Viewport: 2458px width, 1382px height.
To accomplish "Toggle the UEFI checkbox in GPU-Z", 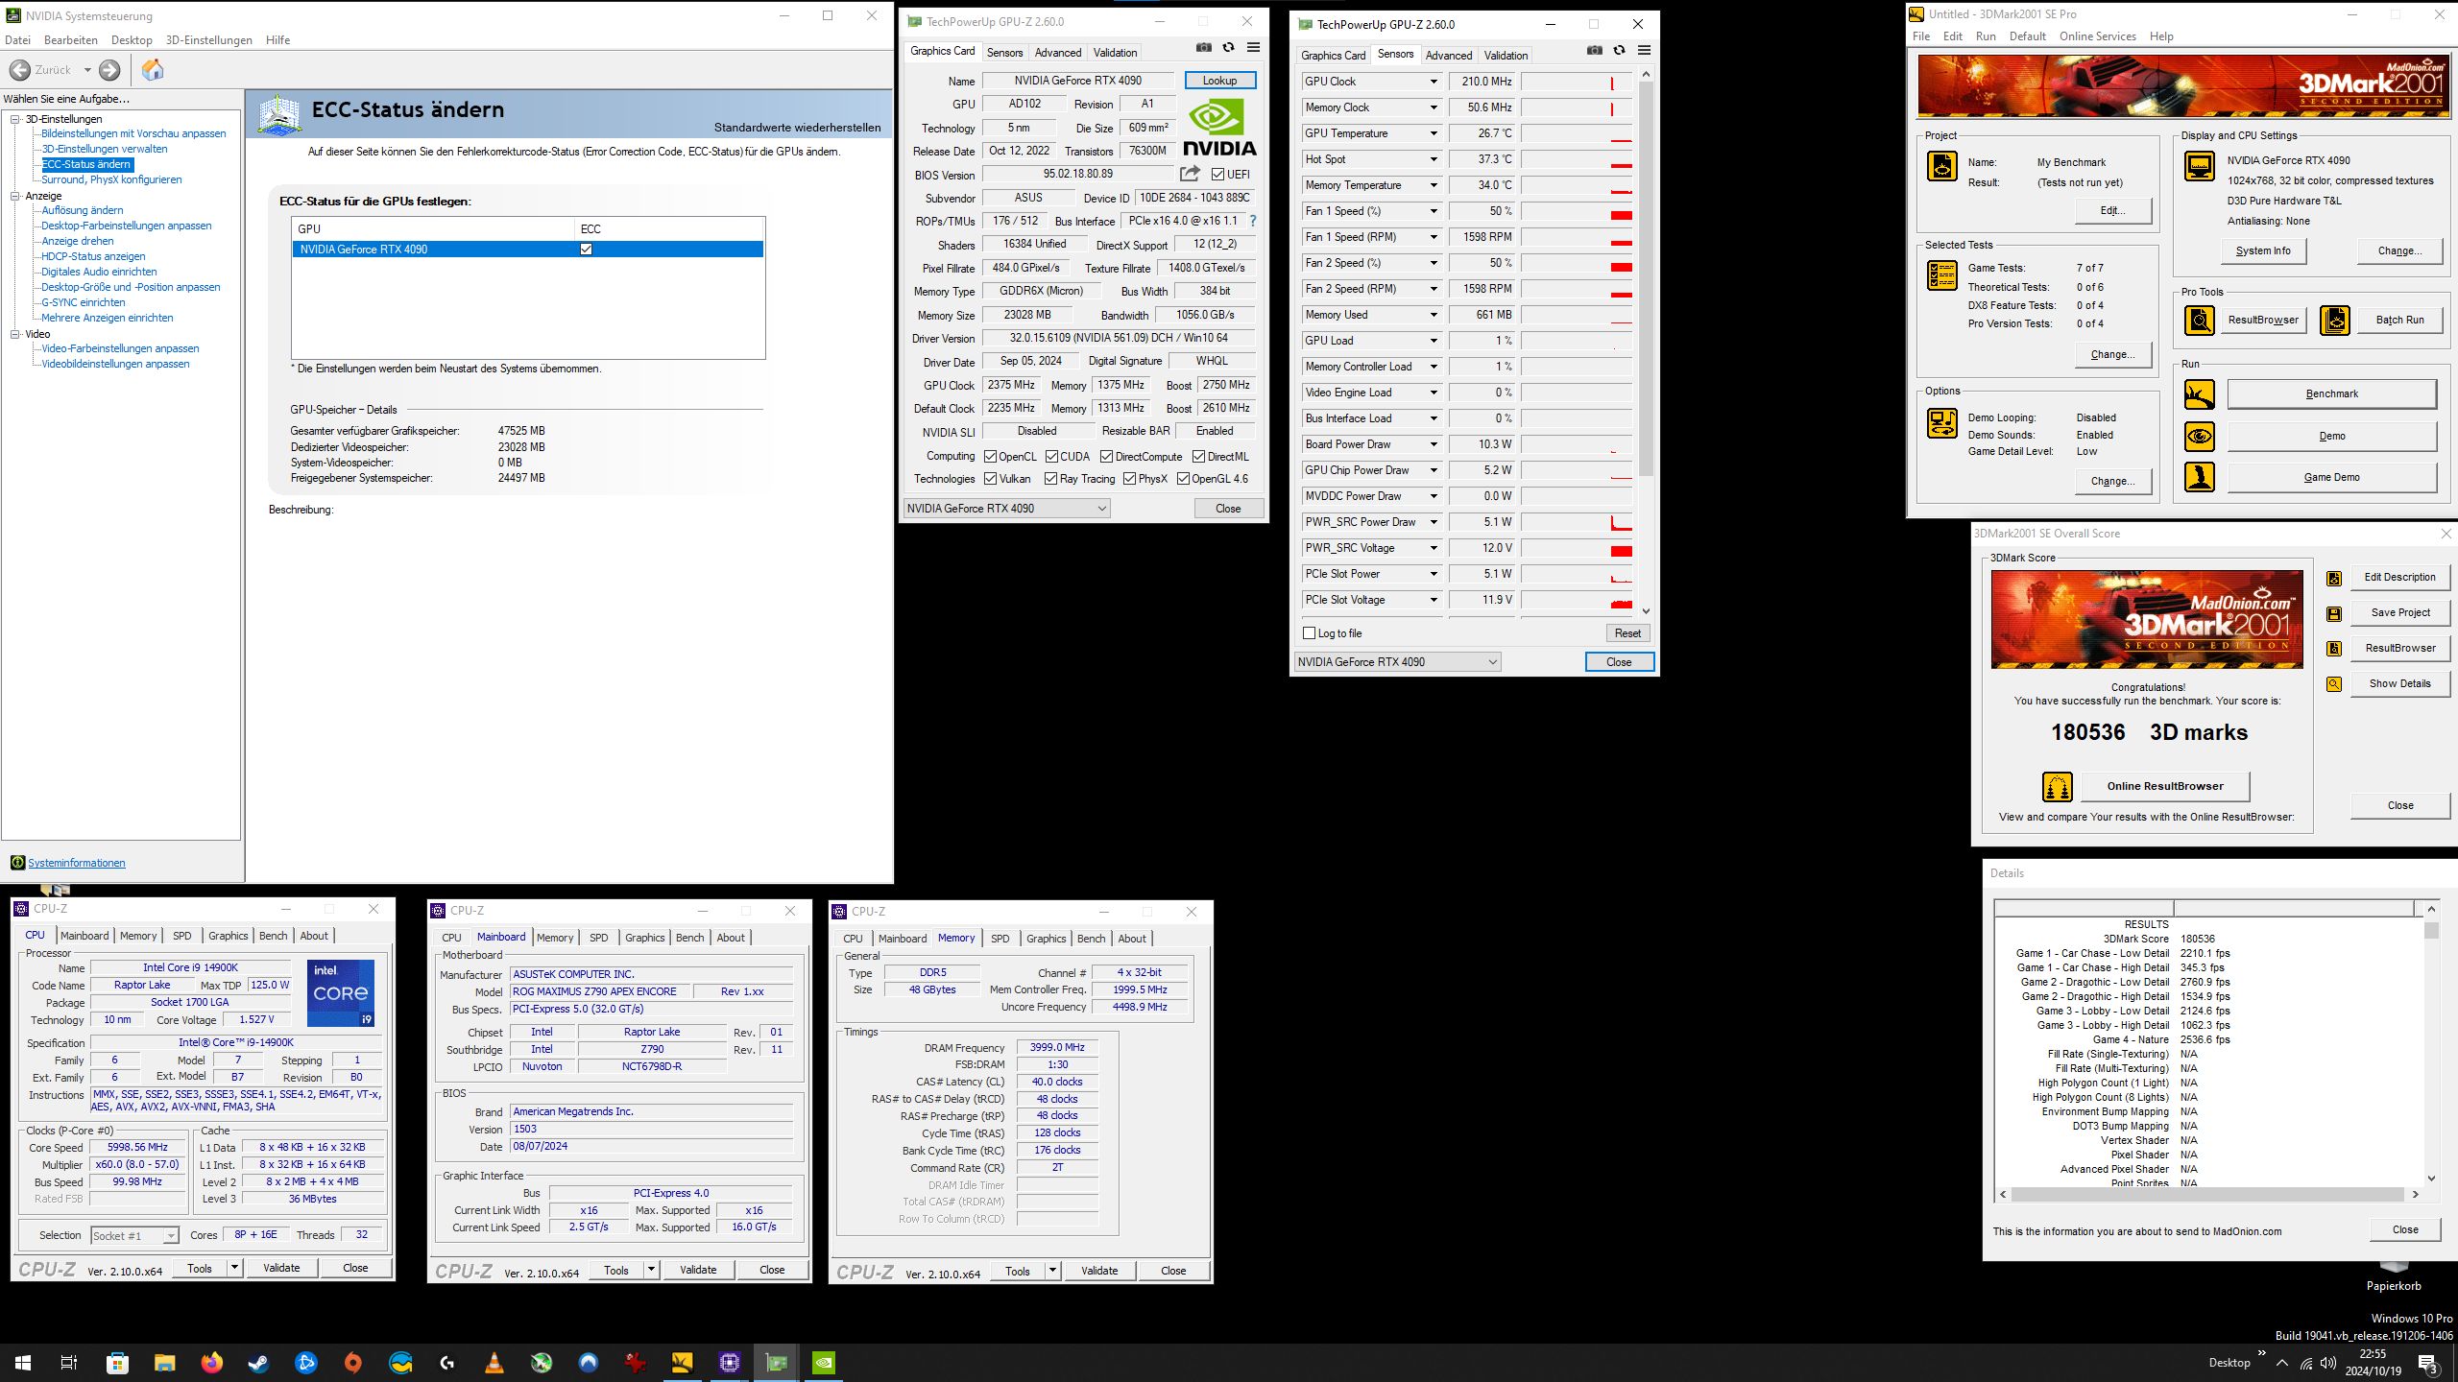I will point(1217,175).
